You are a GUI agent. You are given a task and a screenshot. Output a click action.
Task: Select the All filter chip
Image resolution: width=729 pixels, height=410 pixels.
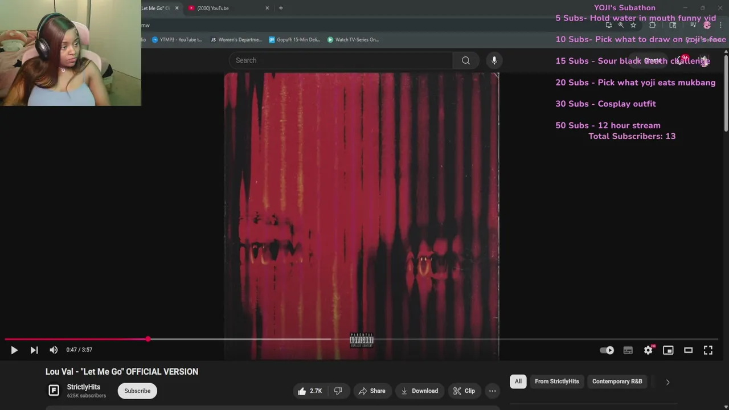pyautogui.click(x=518, y=382)
